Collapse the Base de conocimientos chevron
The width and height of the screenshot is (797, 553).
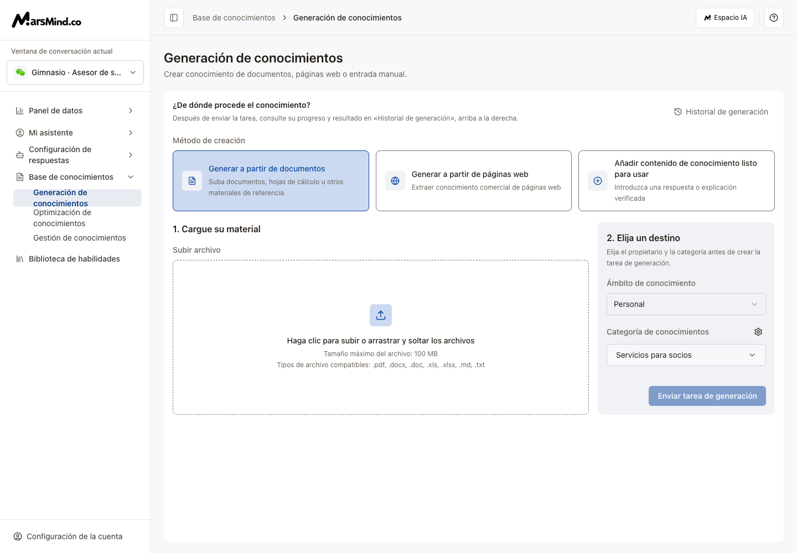[131, 177]
